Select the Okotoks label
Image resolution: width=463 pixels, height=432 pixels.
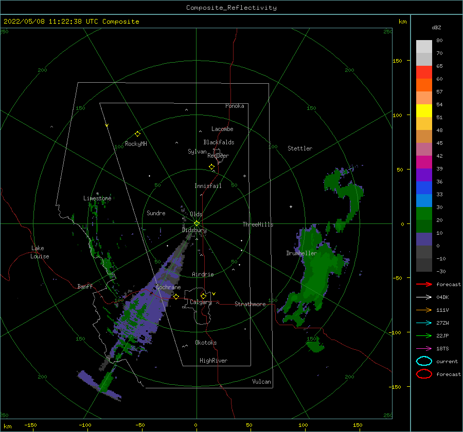(x=205, y=343)
